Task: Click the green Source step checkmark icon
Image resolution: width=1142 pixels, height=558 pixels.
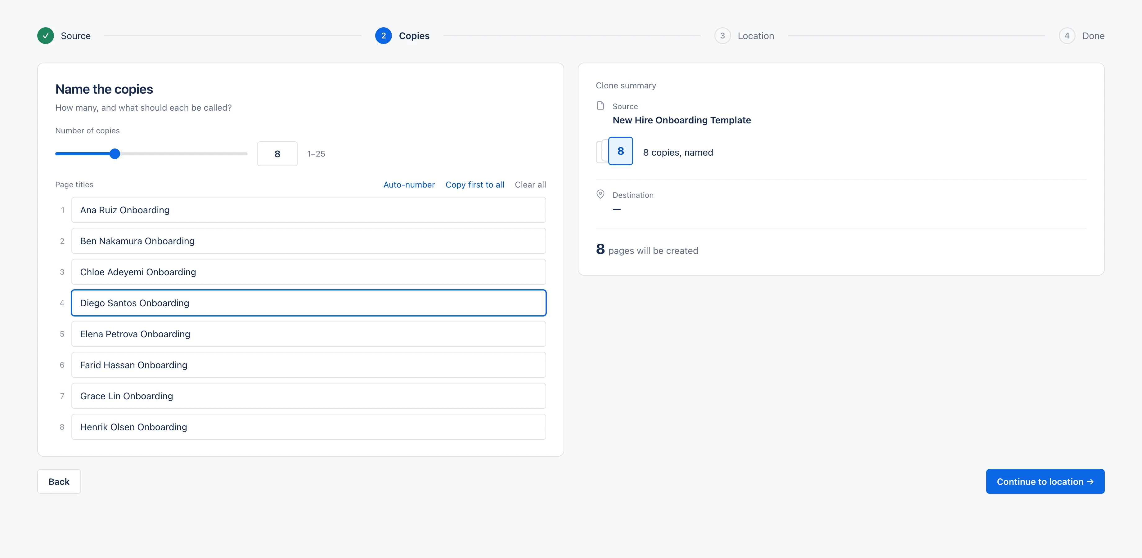Action: pyautogui.click(x=46, y=36)
